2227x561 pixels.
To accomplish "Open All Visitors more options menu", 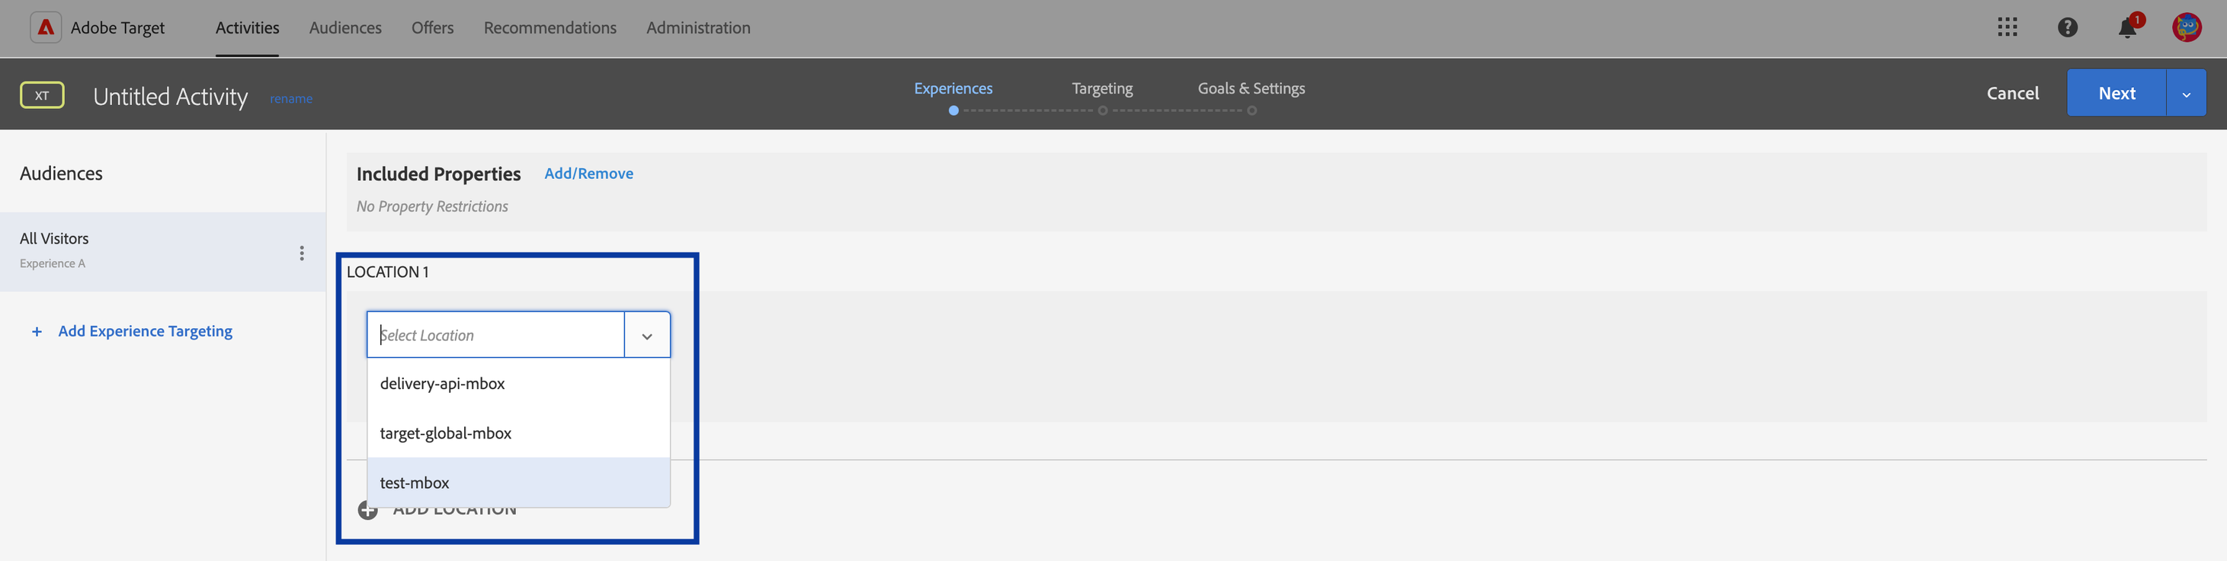I will point(302,253).
